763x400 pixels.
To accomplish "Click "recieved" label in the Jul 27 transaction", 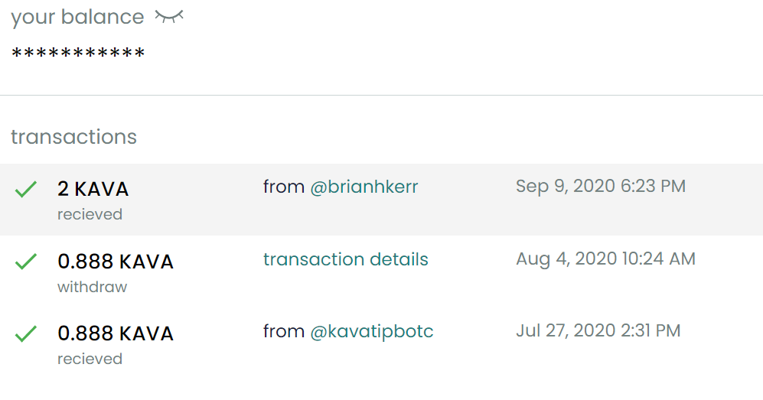I will click(x=90, y=359).
